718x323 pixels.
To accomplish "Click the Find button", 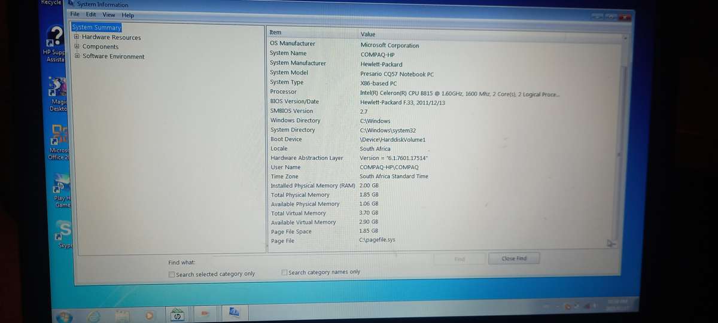I will (460, 259).
